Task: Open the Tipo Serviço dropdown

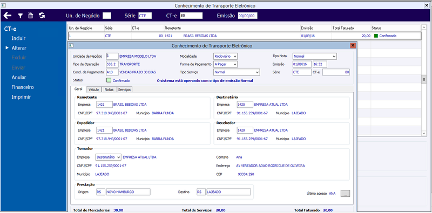Action: (x=237, y=72)
